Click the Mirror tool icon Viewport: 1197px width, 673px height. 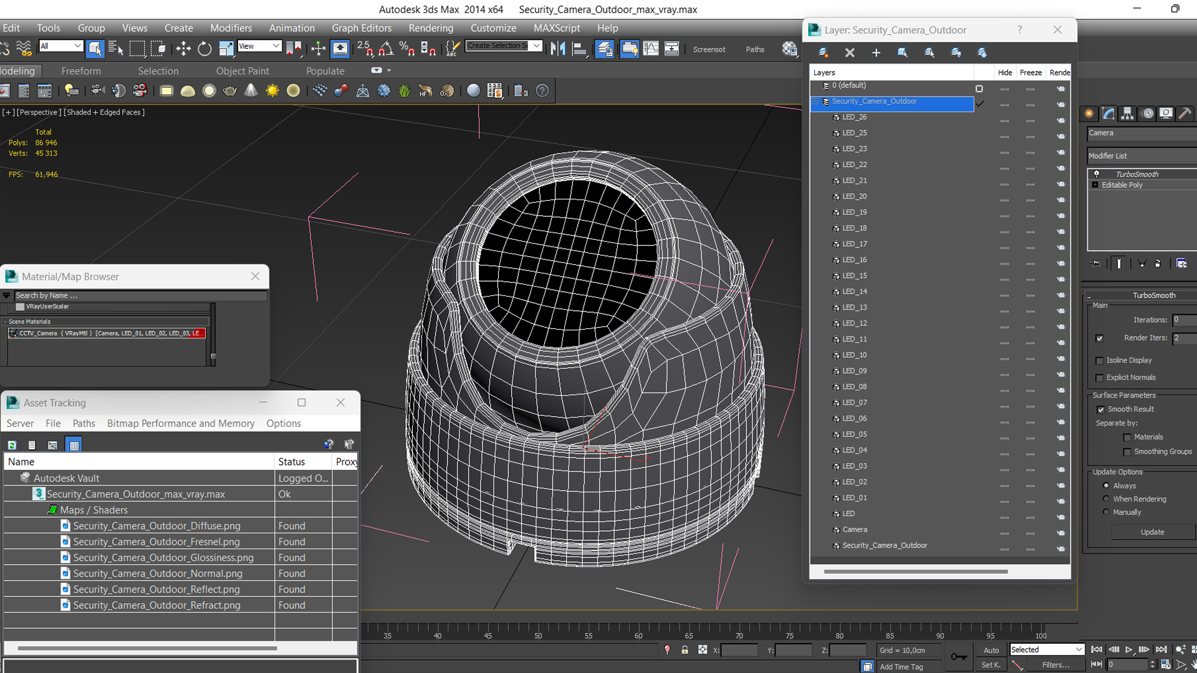(x=558, y=49)
